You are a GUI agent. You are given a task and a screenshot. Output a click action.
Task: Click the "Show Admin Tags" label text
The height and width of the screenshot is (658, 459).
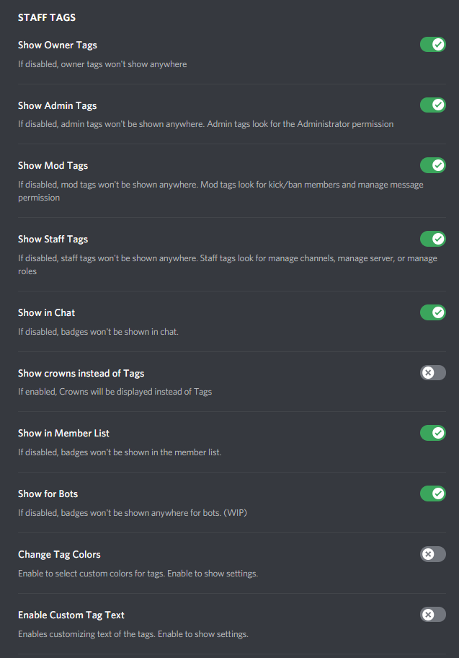click(57, 105)
